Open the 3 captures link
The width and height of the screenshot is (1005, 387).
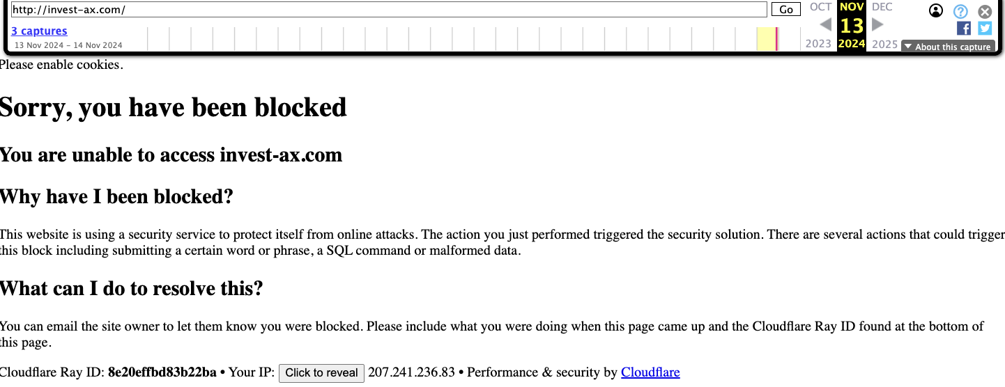[x=39, y=31]
